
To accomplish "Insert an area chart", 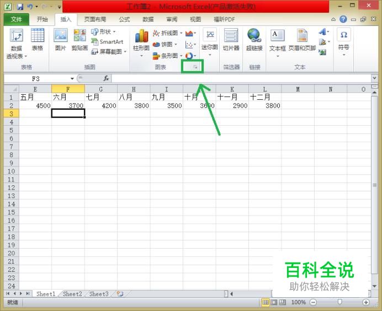I will pyautogui.click(x=190, y=33).
